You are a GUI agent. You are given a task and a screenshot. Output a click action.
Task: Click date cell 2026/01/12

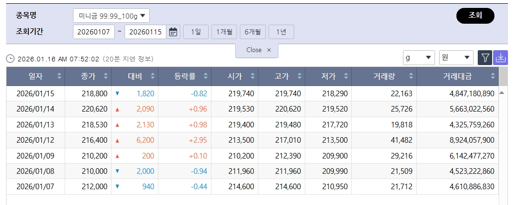tap(35, 140)
